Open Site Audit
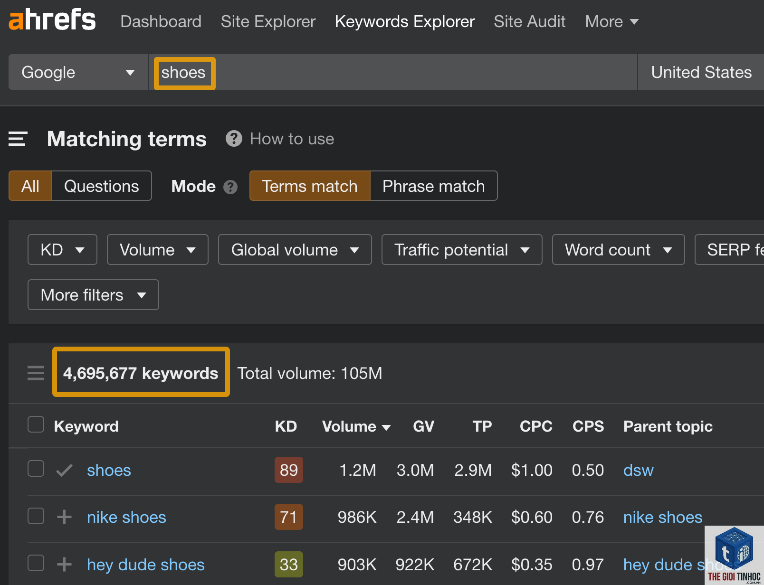764x585 pixels. (x=530, y=21)
